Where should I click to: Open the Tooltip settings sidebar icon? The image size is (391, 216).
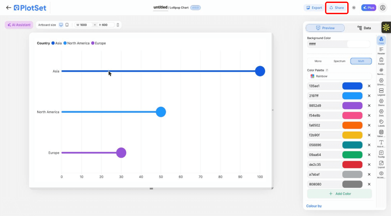coord(381,154)
